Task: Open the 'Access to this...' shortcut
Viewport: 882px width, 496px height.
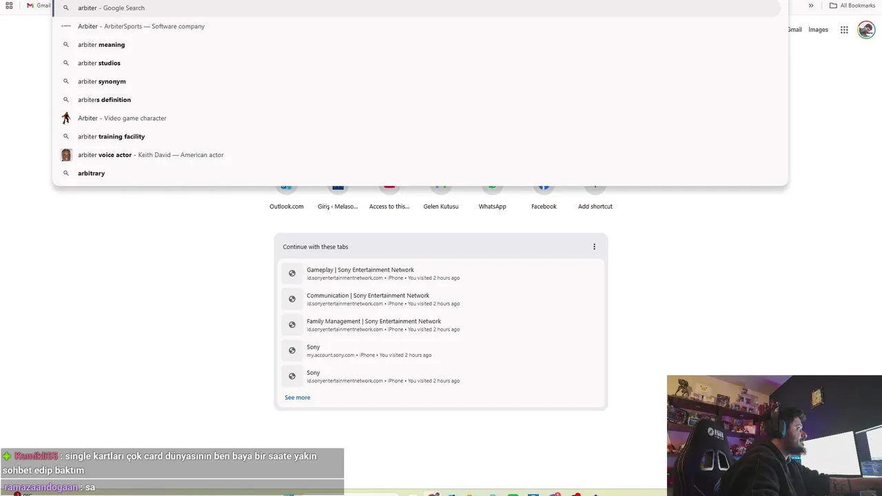Action: click(x=389, y=197)
